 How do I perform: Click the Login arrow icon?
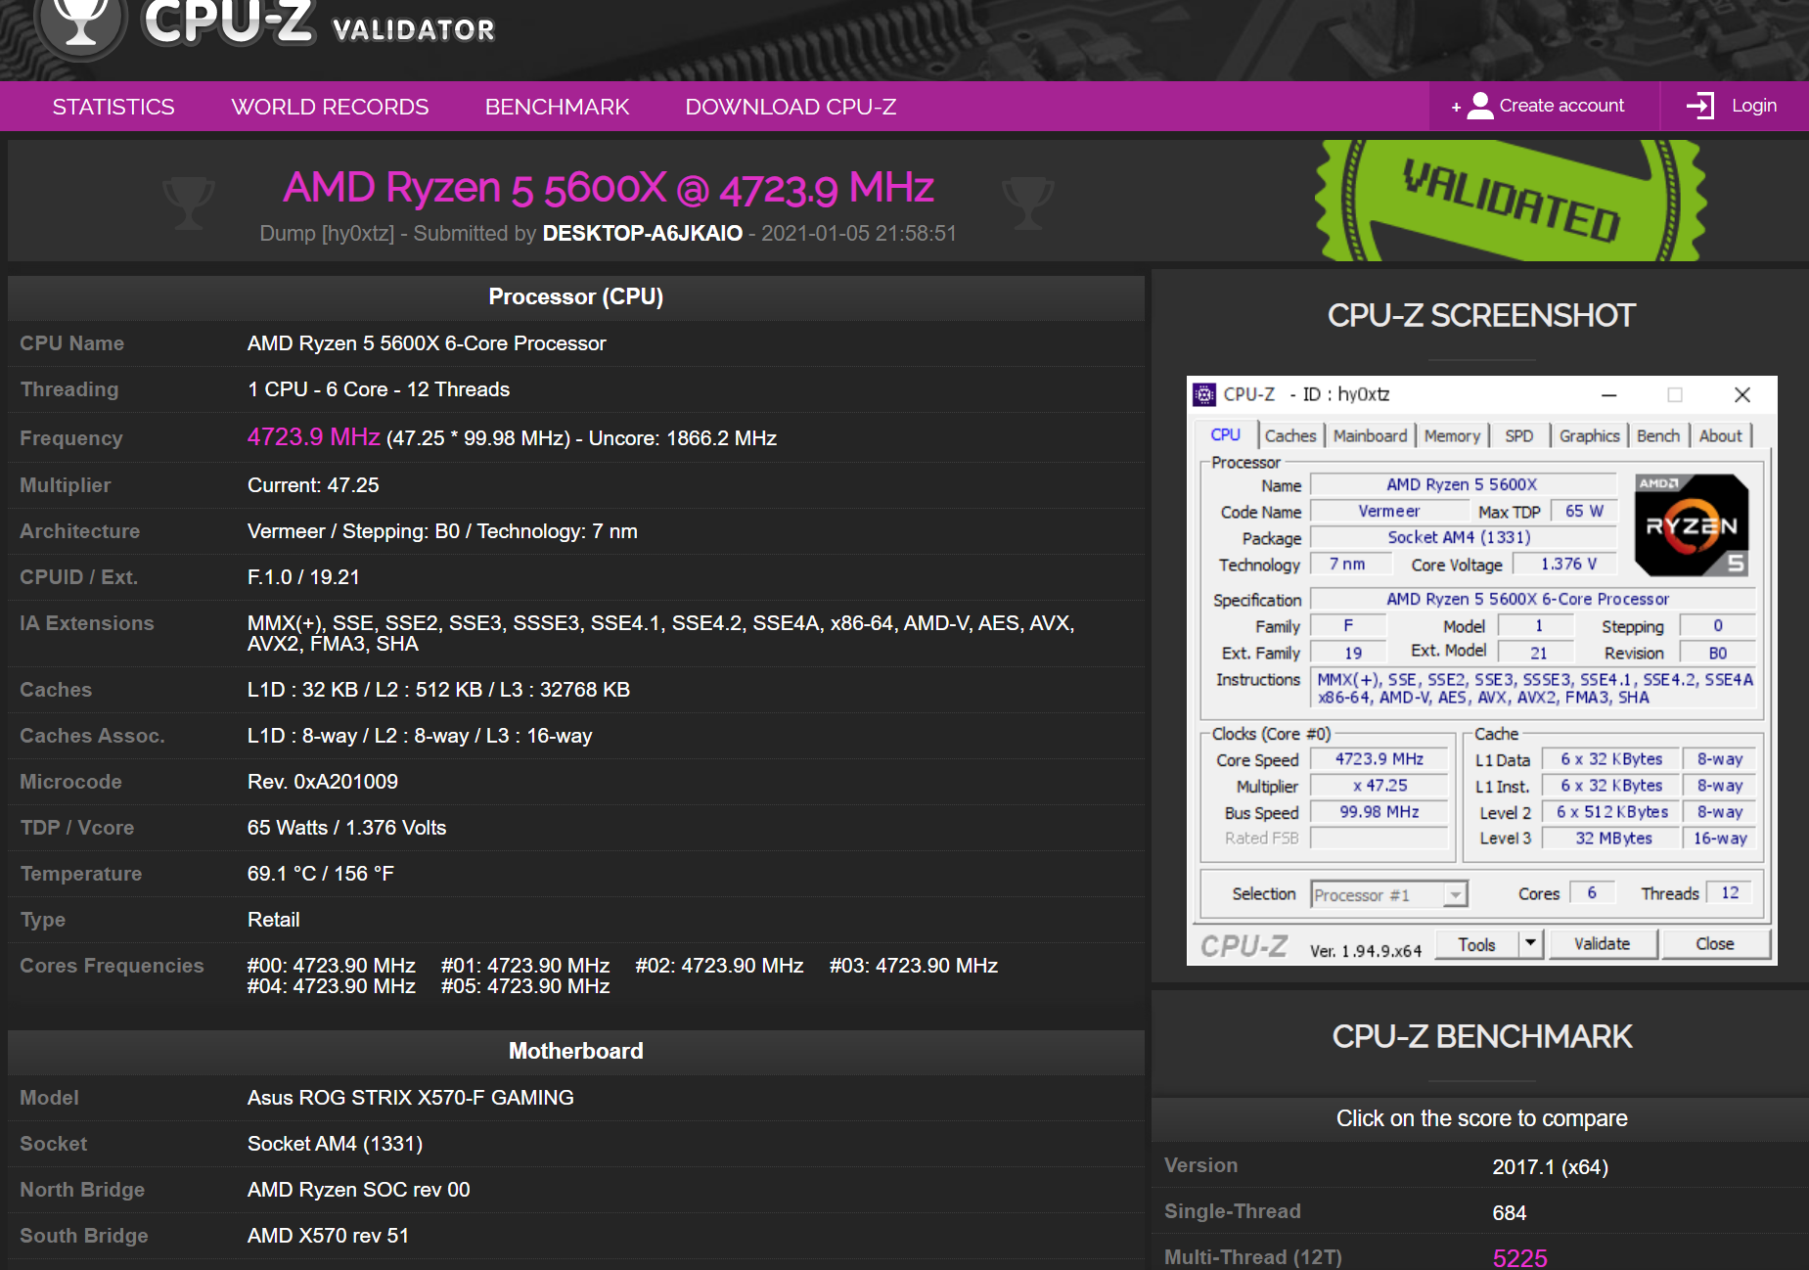point(1700,106)
